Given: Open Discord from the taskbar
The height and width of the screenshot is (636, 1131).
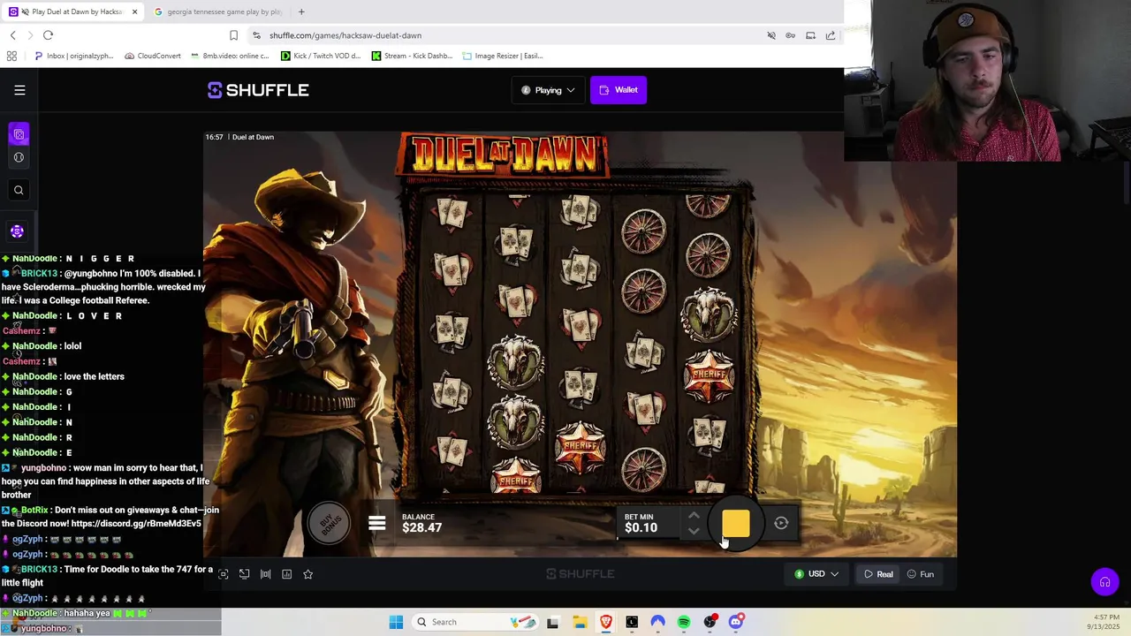Looking at the screenshot, I should click(x=736, y=622).
